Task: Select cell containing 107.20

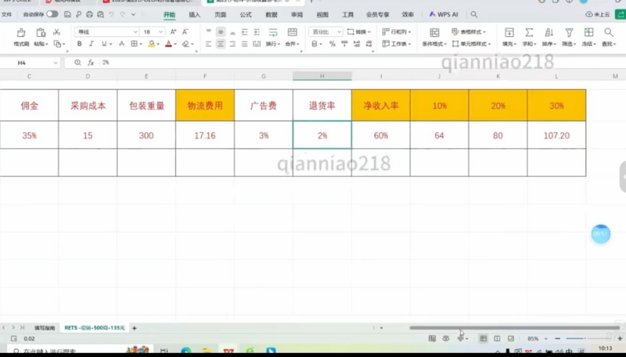Action: point(556,135)
